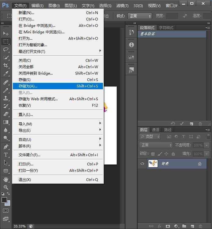The height and width of the screenshot is (229, 212).
Task: Click the delete layer trash icon
Action: 201,226
